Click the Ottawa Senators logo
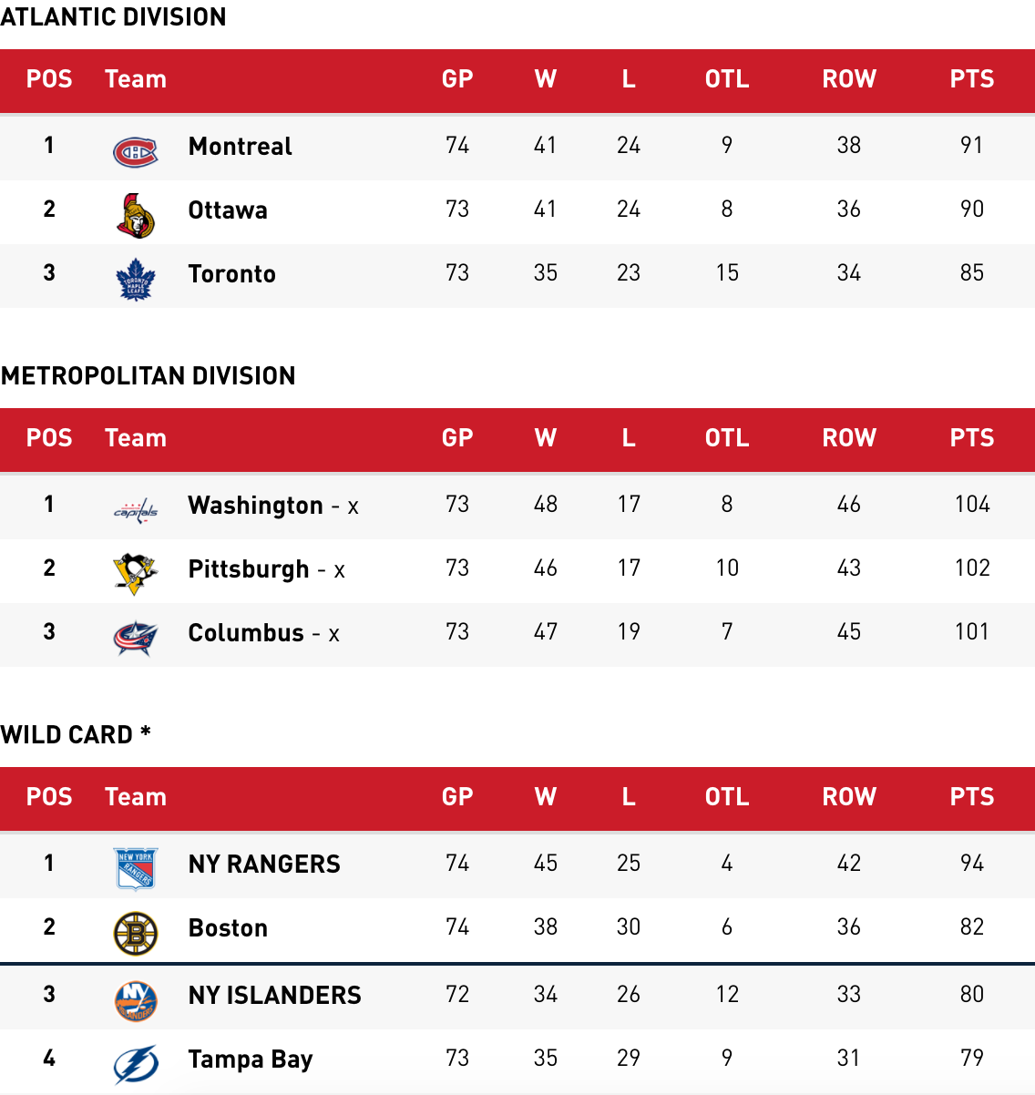This screenshot has height=1095, width=1035. (x=135, y=216)
